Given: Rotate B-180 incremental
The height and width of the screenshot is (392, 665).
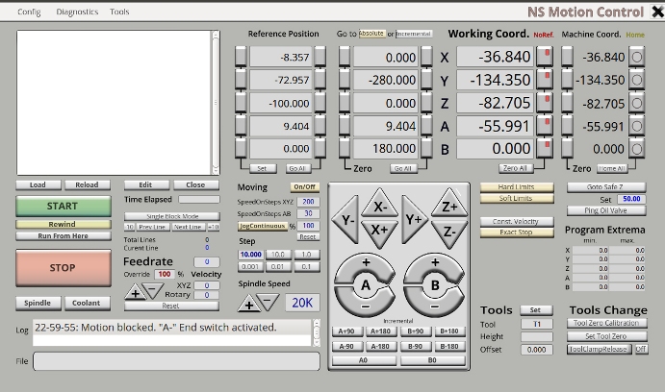Looking at the screenshot, I should (x=449, y=346).
